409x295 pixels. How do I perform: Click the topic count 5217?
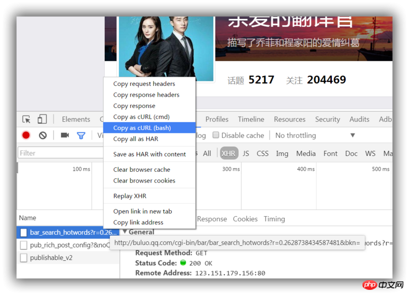(x=261, y=80)
